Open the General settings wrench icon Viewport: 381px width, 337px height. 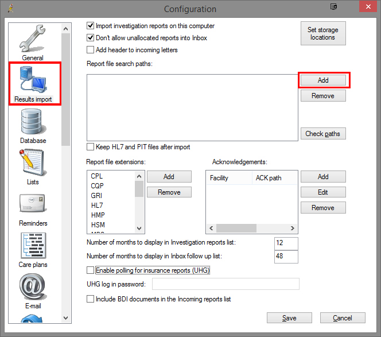coord(33,41)
